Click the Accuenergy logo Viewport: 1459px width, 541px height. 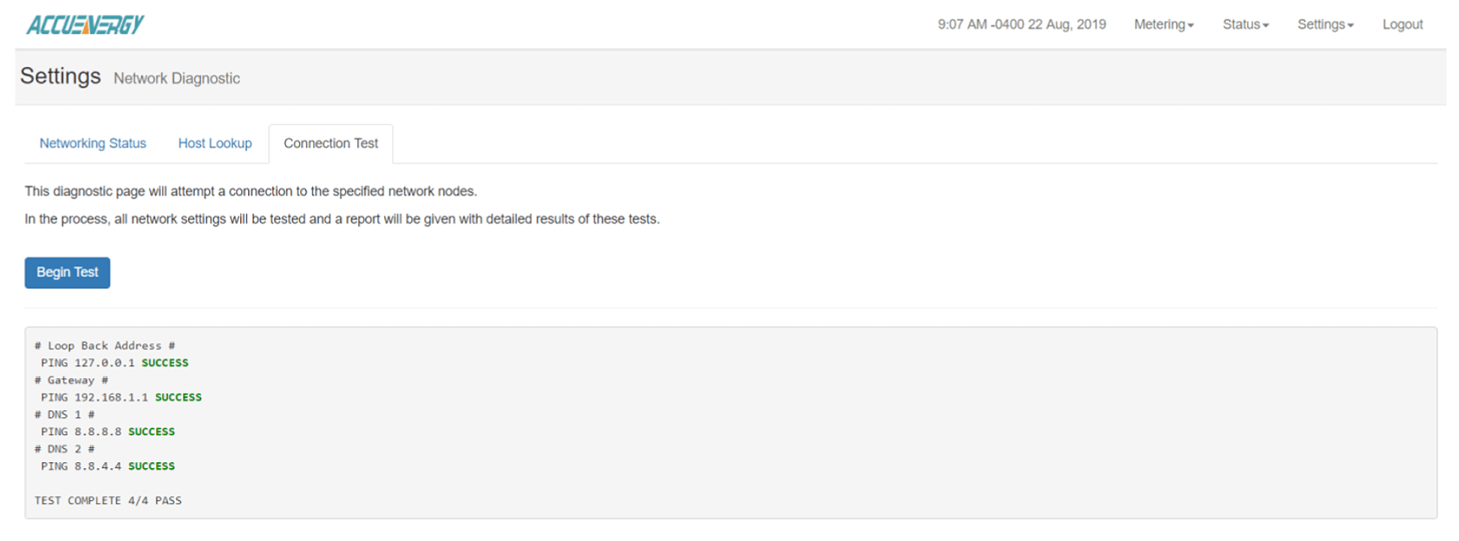point(85,24)
